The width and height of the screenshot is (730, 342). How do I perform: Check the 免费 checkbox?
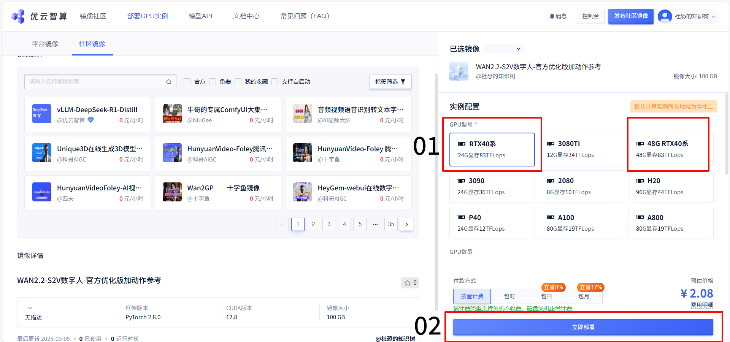point(213,82)
